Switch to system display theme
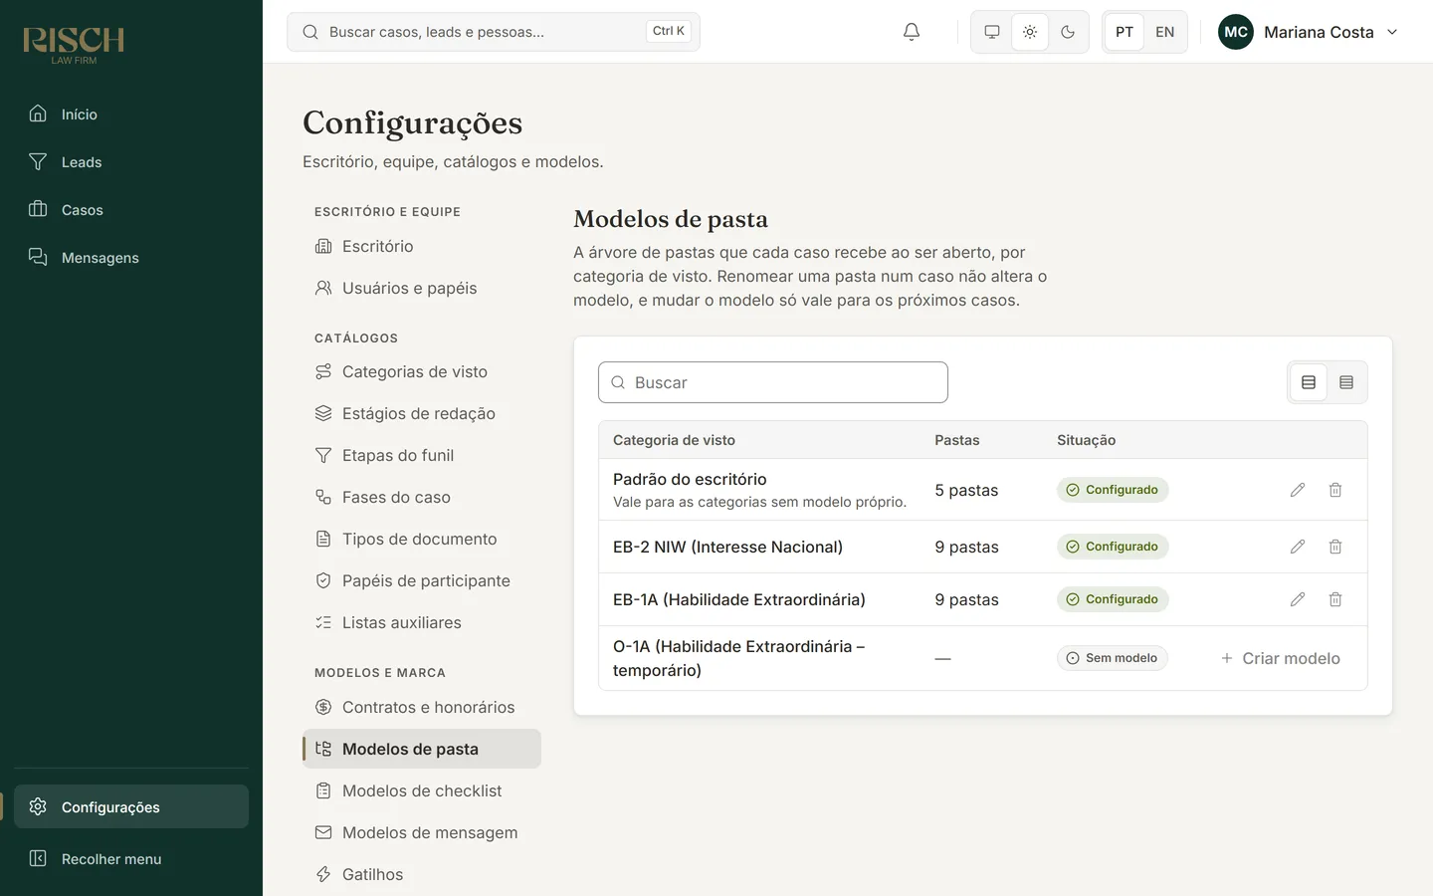 click(992, 32)
